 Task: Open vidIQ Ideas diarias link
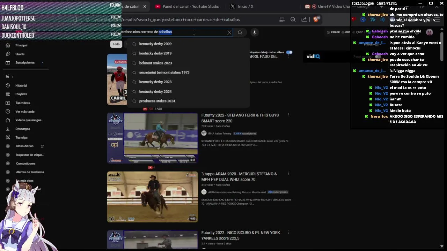click(x=25, y=146)
